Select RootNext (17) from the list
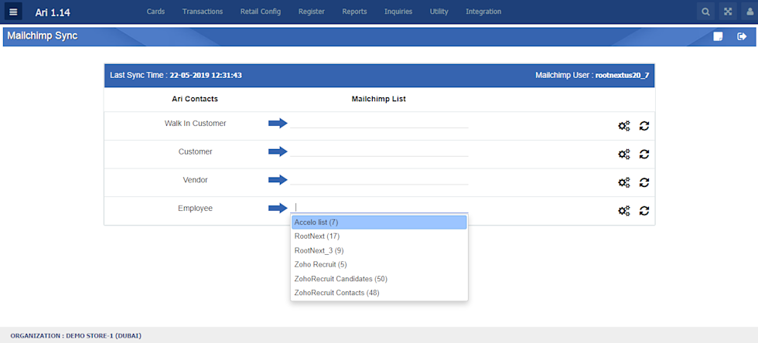 [379, 236]
